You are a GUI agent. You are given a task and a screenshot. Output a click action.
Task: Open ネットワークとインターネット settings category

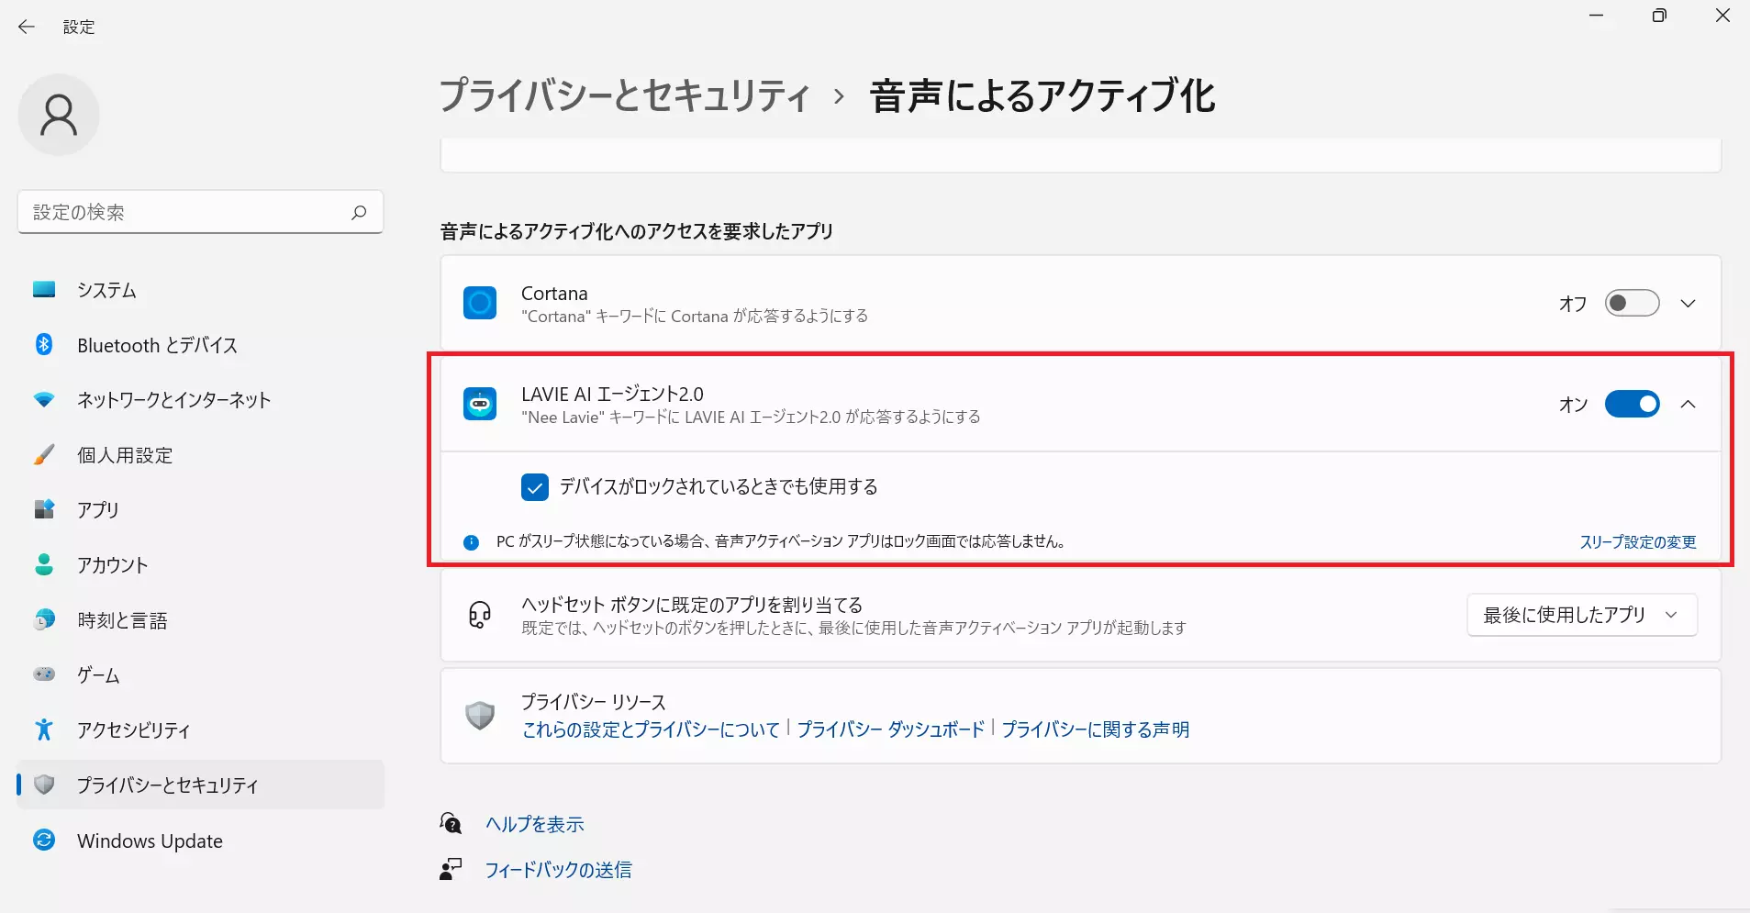click(x=200, y=400)
